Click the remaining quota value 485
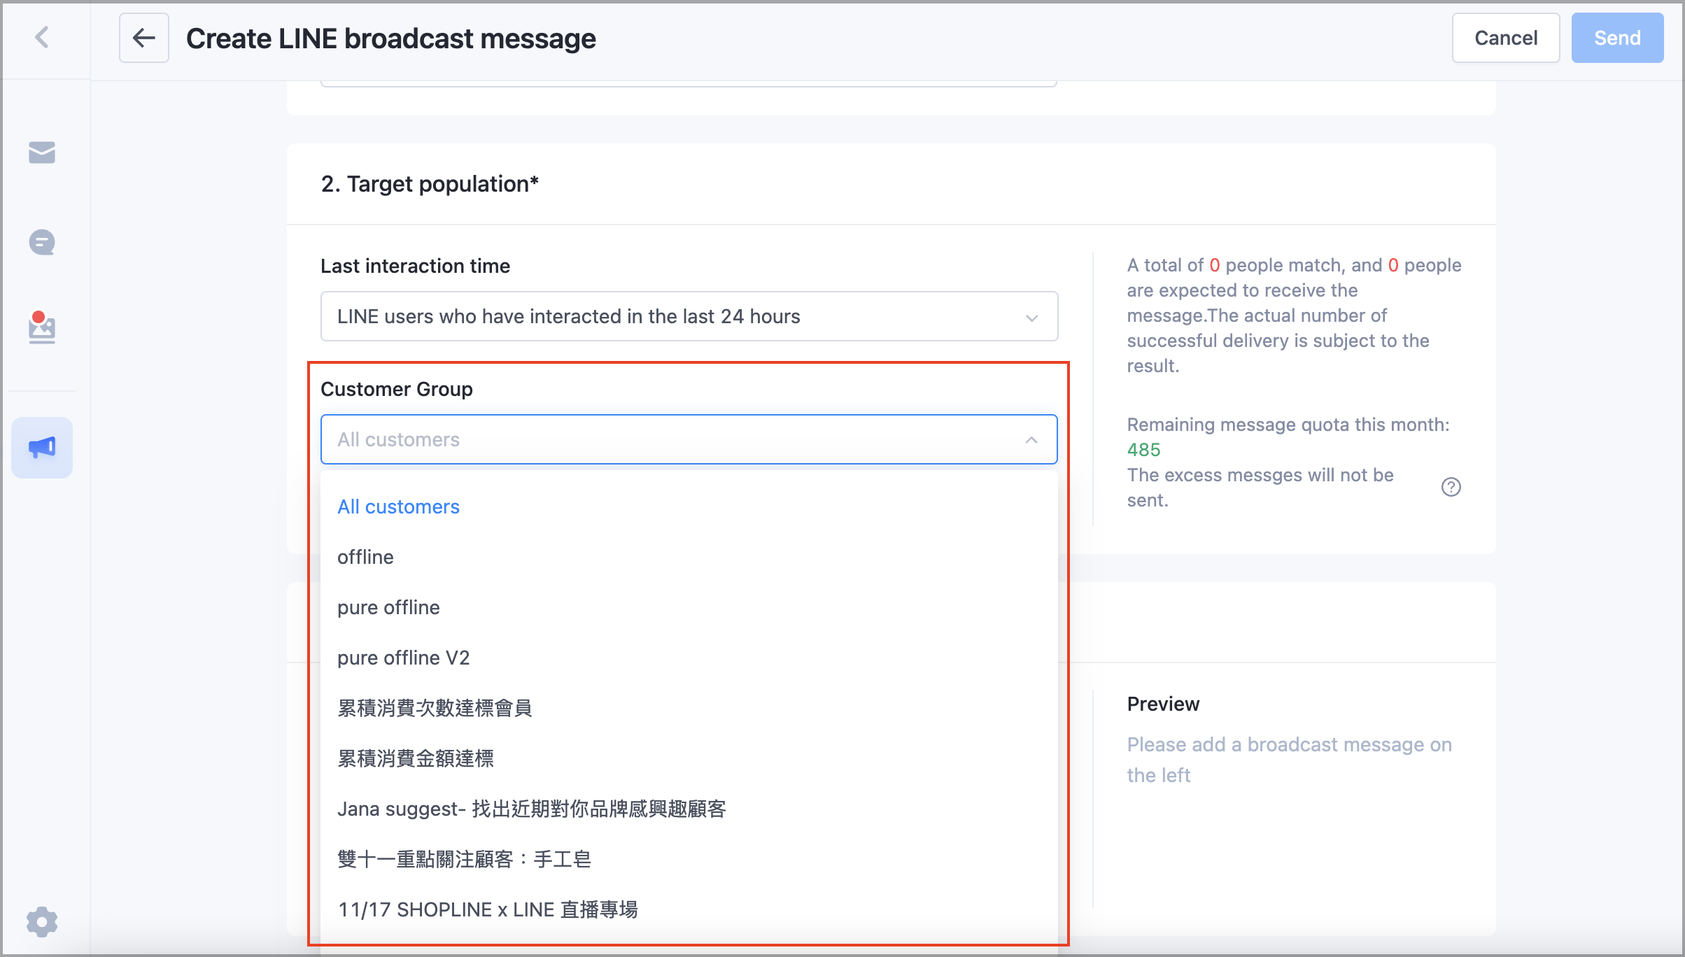The height and width of the screenshot is (957, 1685). 1143,450
